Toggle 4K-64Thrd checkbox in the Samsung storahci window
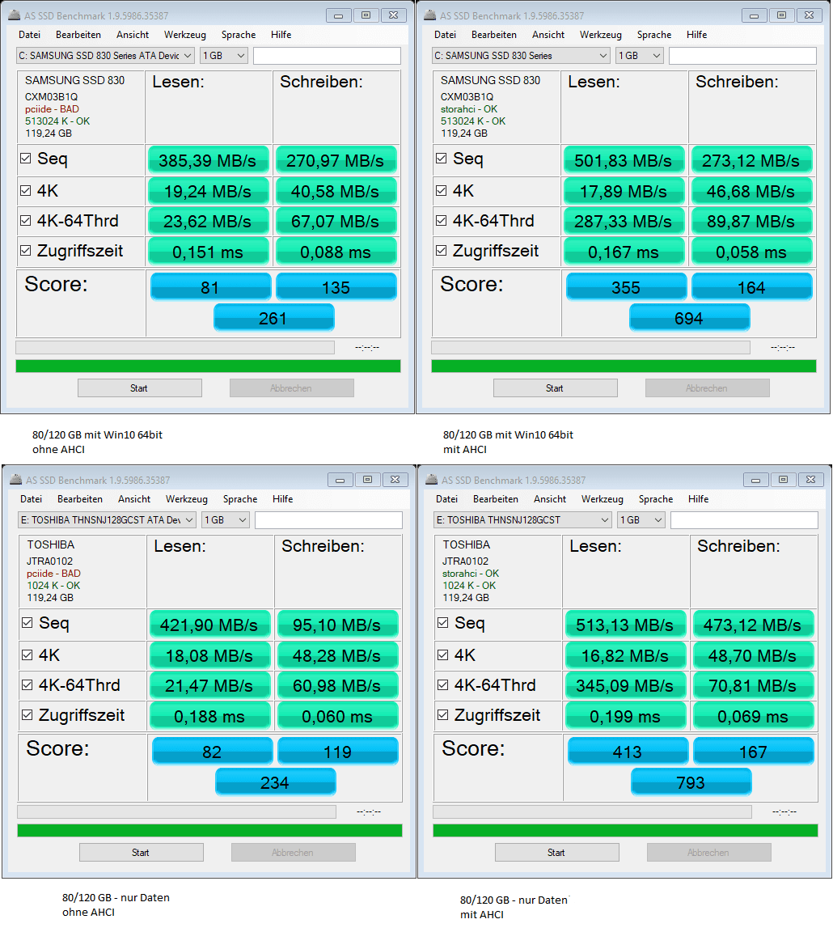The image size is (833, 932). pyautogui.click(x=441, y=221)
